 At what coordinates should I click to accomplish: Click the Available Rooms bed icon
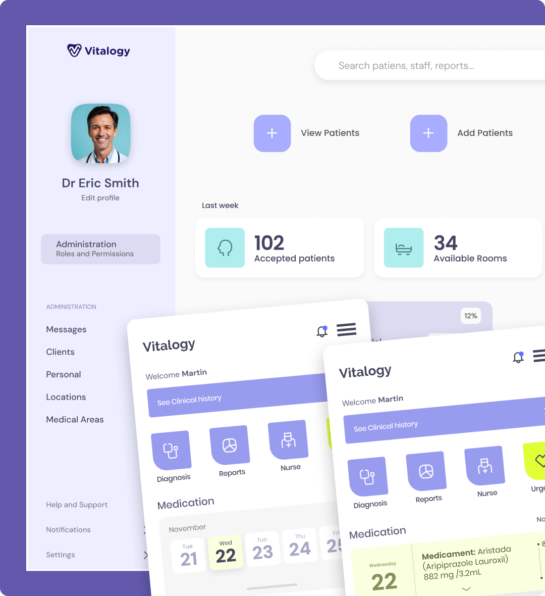pos(404,247)
